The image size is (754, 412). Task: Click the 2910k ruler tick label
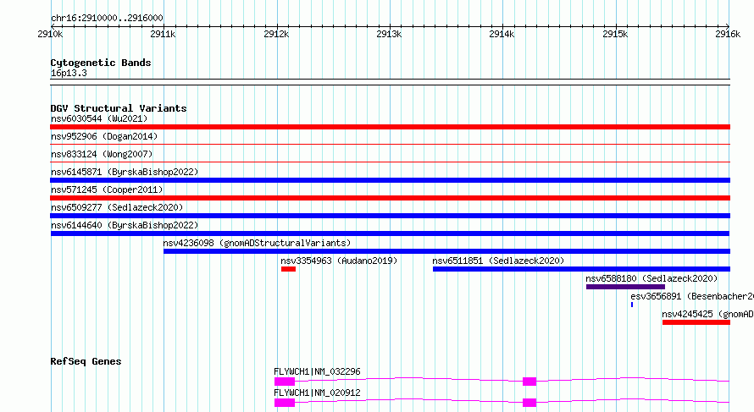[x=50, y=34]
